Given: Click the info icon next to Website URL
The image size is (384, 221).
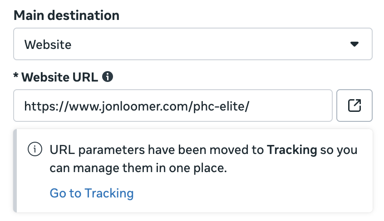Looking at the screenshot, I should pos(108,77).
